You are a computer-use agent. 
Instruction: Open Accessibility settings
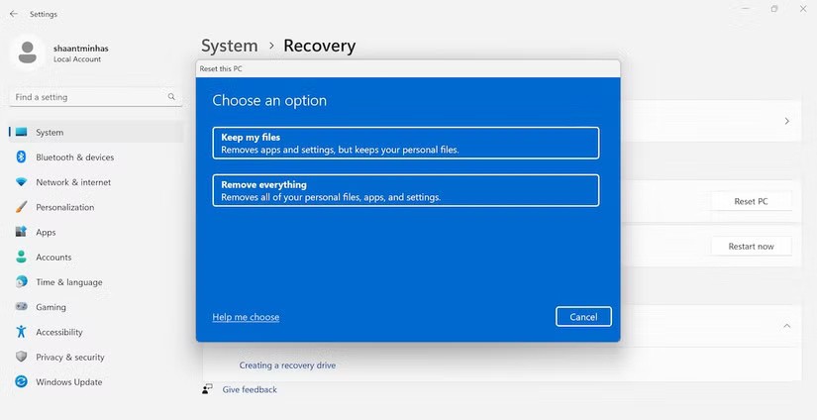tap(96, 332)
